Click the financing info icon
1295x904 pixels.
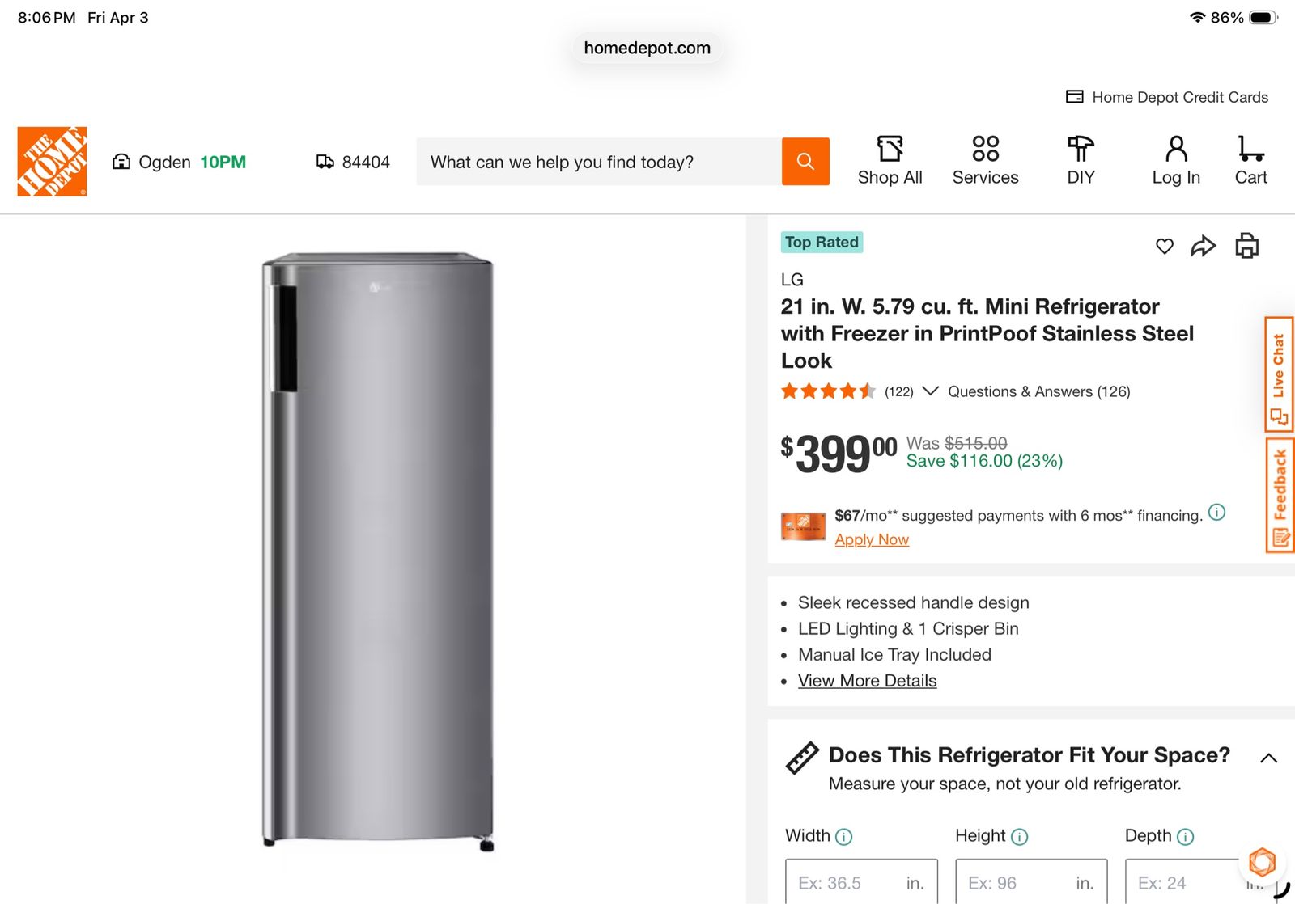[1216, 513]
